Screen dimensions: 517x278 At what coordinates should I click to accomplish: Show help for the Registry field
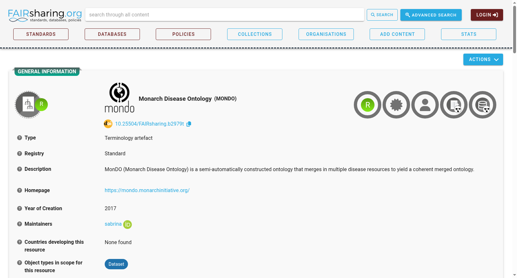[x=19, y=154]
